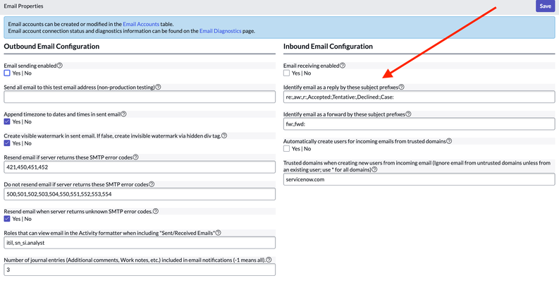The height and width of the screenshot is (283, 559).
Task: Uncheck Append timezone to dates checkbox
Action: (x=7, y=121)
